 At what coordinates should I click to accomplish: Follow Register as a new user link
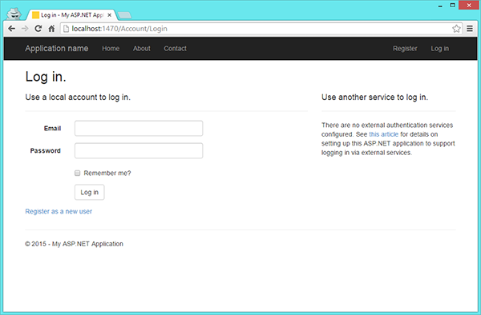tap(59, 211)
